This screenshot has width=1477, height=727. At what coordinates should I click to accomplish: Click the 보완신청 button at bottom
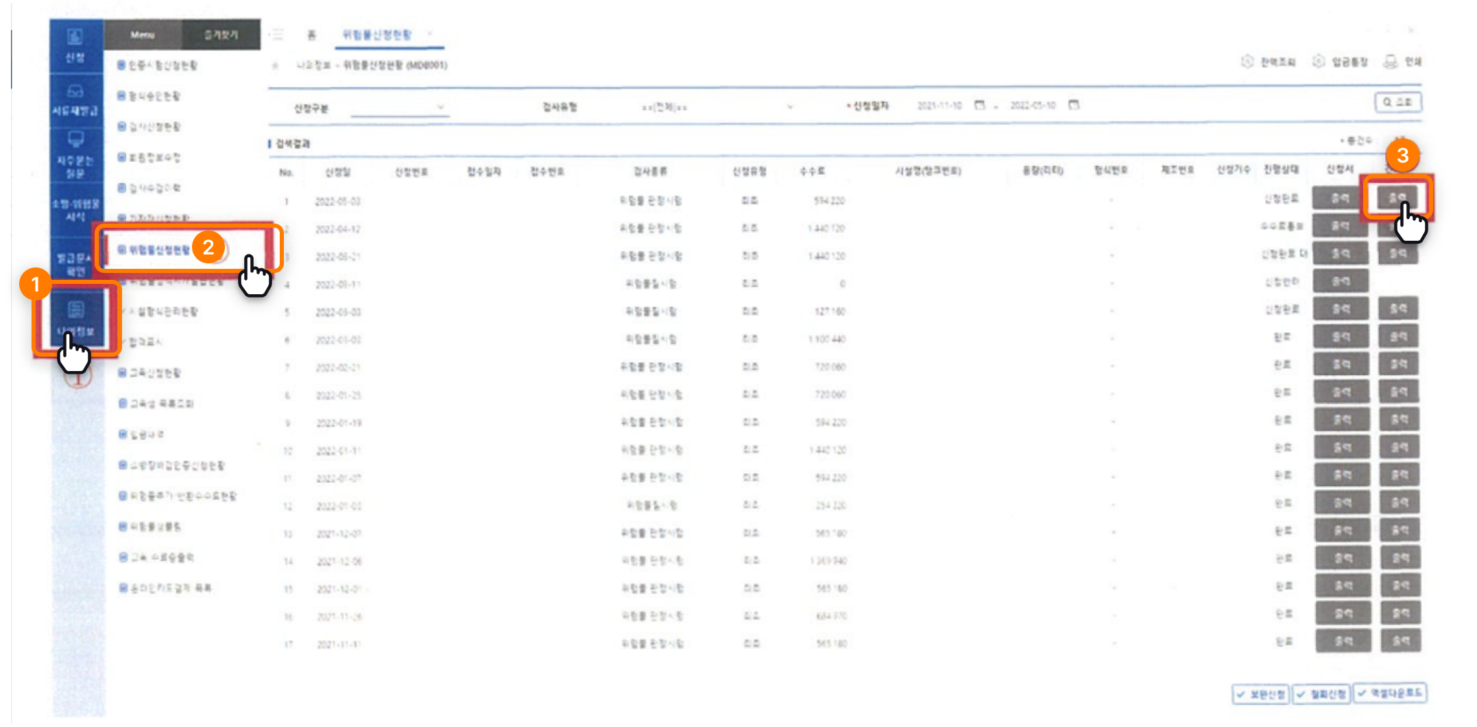pyautogui.click(x=1260, y=694)
